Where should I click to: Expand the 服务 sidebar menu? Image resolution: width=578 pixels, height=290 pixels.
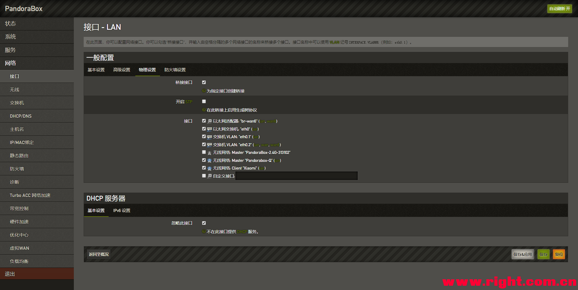[37, 50]
